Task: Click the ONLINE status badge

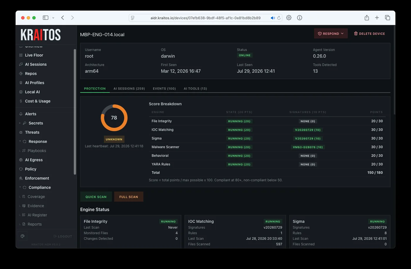Action: click(245, 55)
